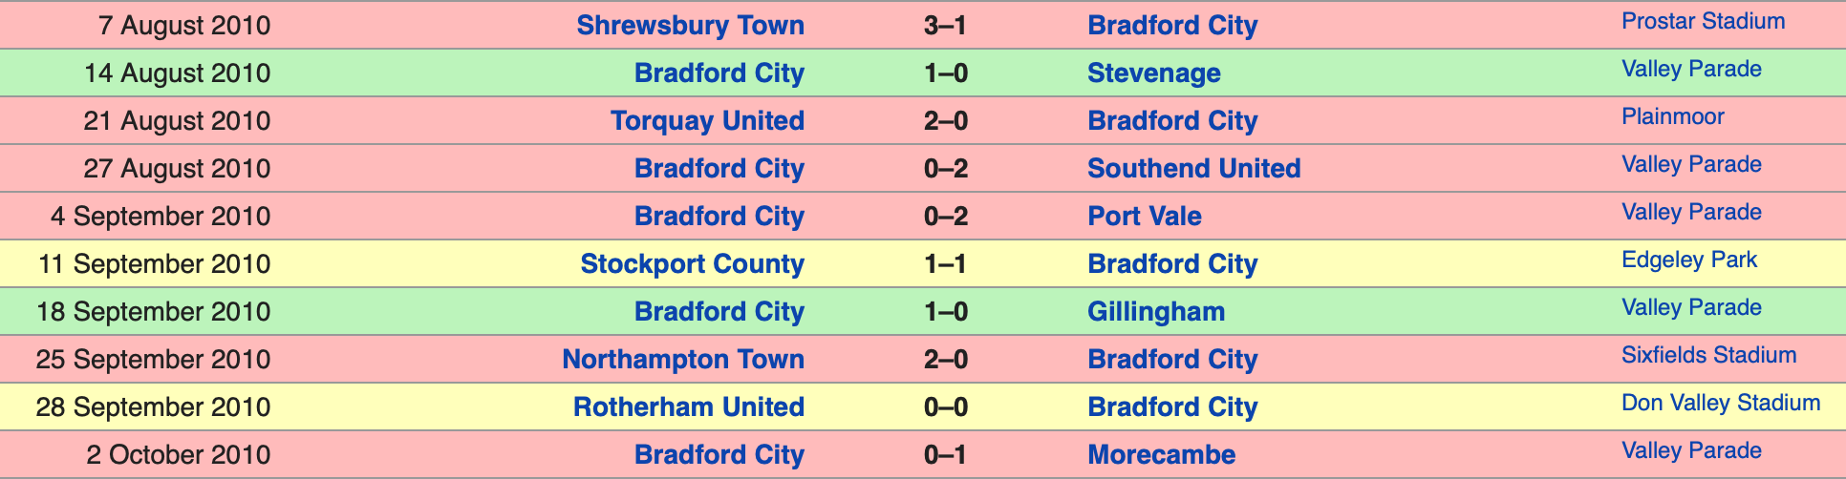
Task: Click Bradford City in the Morecambe row
Action: point(719,455)
